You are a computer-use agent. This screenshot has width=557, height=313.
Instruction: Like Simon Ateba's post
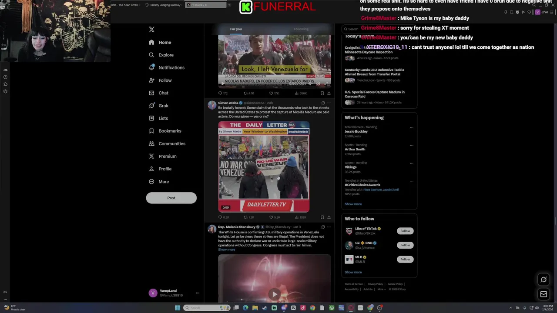(274, 217)
